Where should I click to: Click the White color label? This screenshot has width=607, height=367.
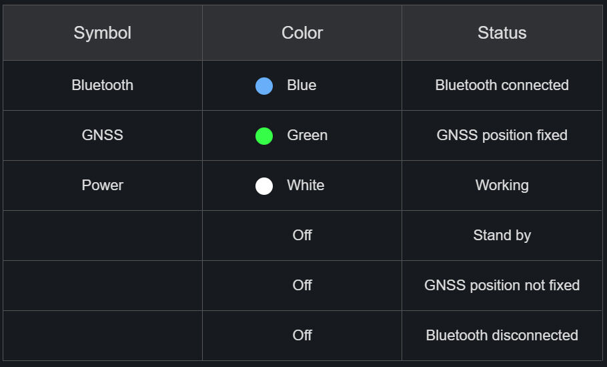306,186
